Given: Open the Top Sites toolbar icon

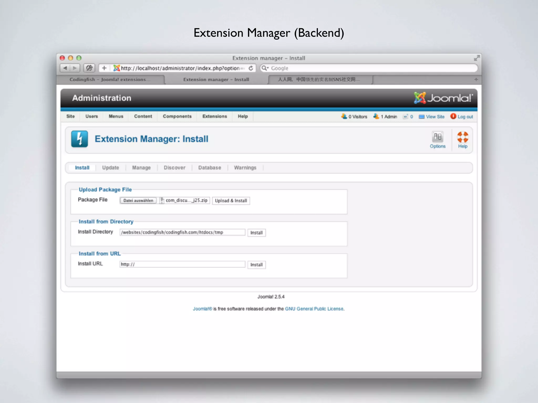Looking at the screenshot, I should [89, 68].
